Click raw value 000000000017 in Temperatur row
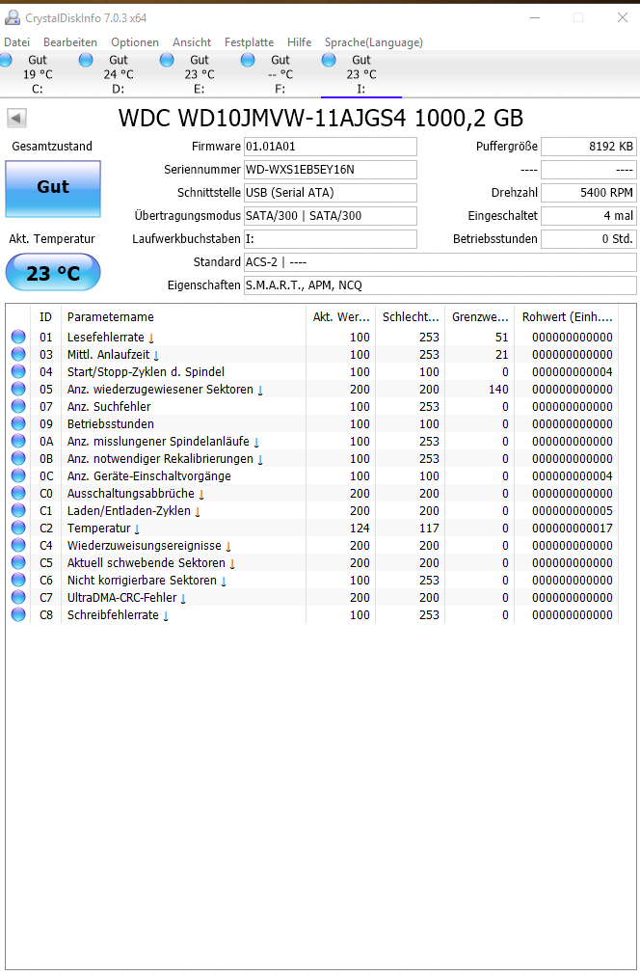Screen dimensions: 640x976 click(x=573, y=528)
